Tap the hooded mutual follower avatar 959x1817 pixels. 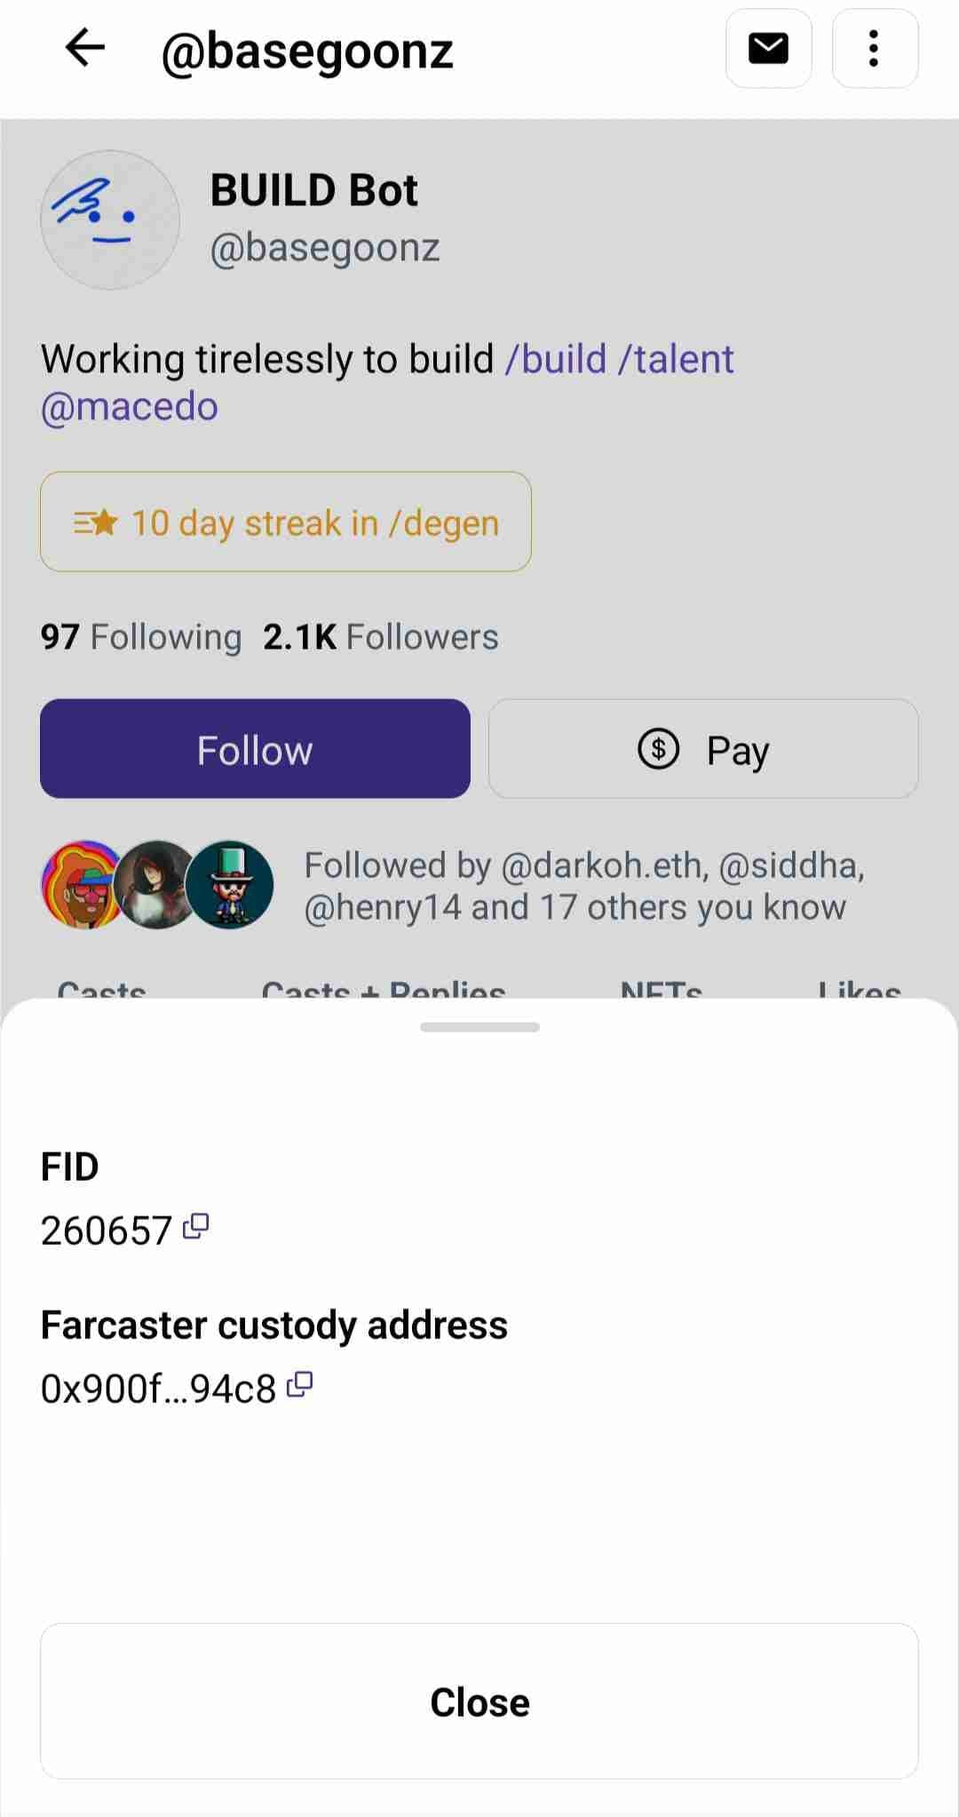[155, 885]
